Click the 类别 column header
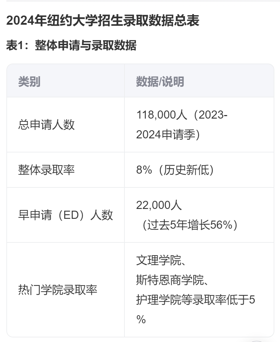Viewport: 280px width, 342px height. click(x=29, y=82)
